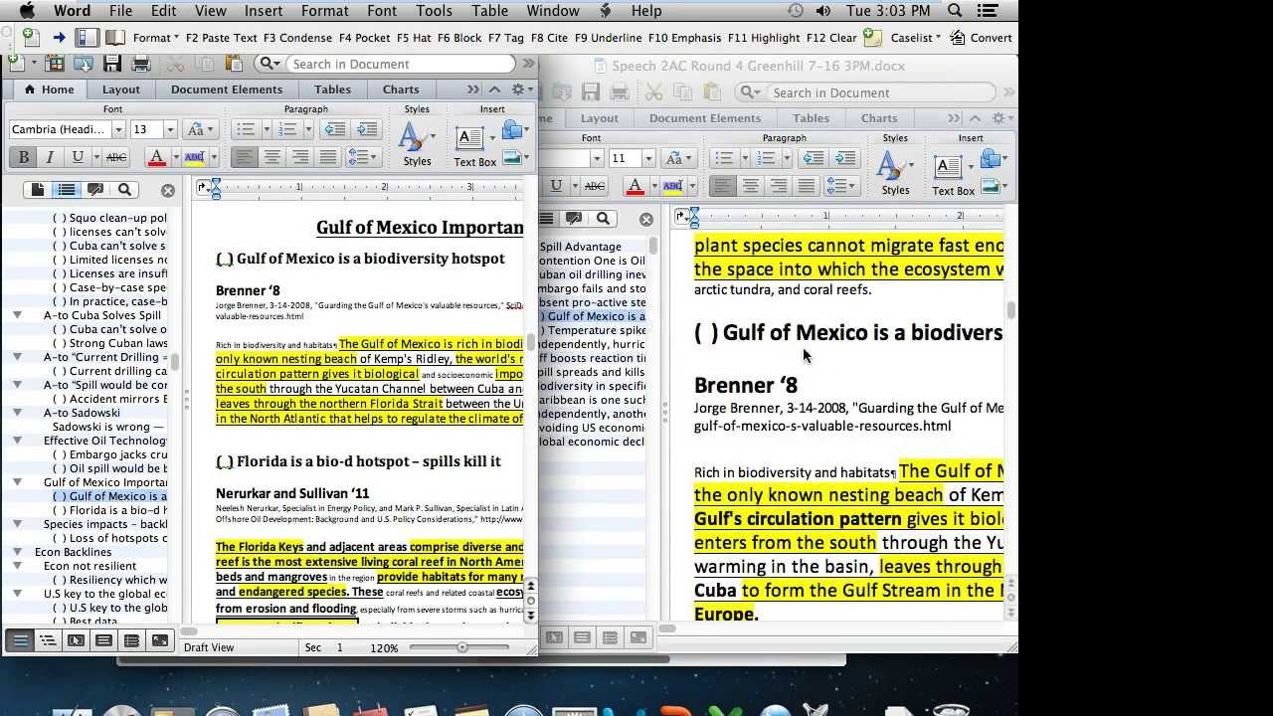
Task: Open Spotlight search in menu bar
Action: pos(955,11)
